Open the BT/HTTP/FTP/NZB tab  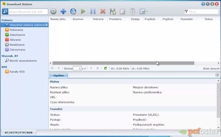[x=19, y=133]
